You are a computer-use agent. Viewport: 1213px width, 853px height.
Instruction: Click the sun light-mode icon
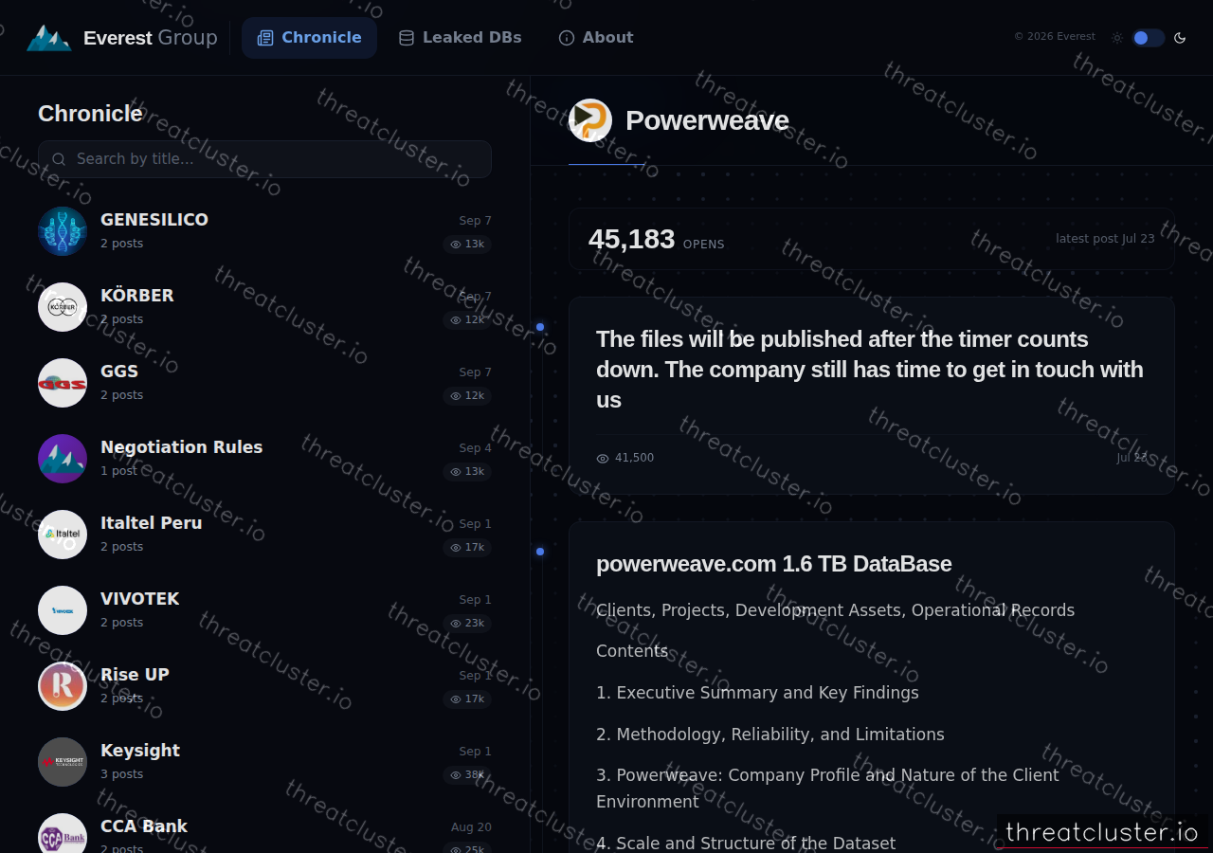1117,38
